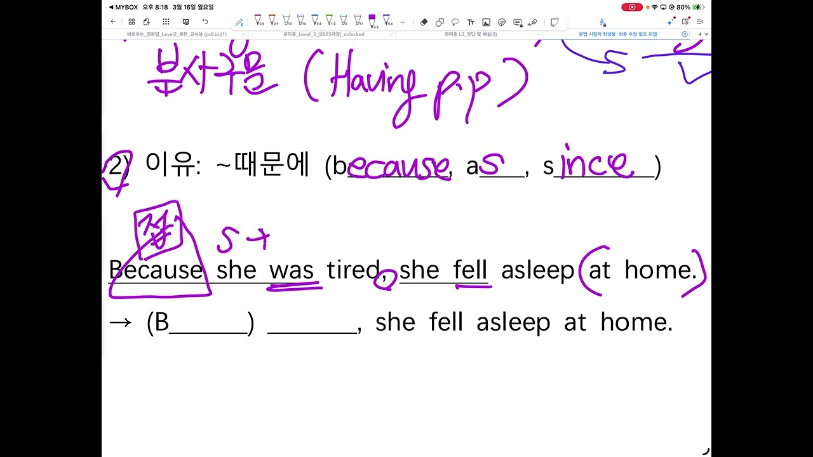The width and height of the screenshot is (813, 457).
Task: Tap 'at home.' in the first sentence
Action: pyautogui.click(x=643, y=270)
